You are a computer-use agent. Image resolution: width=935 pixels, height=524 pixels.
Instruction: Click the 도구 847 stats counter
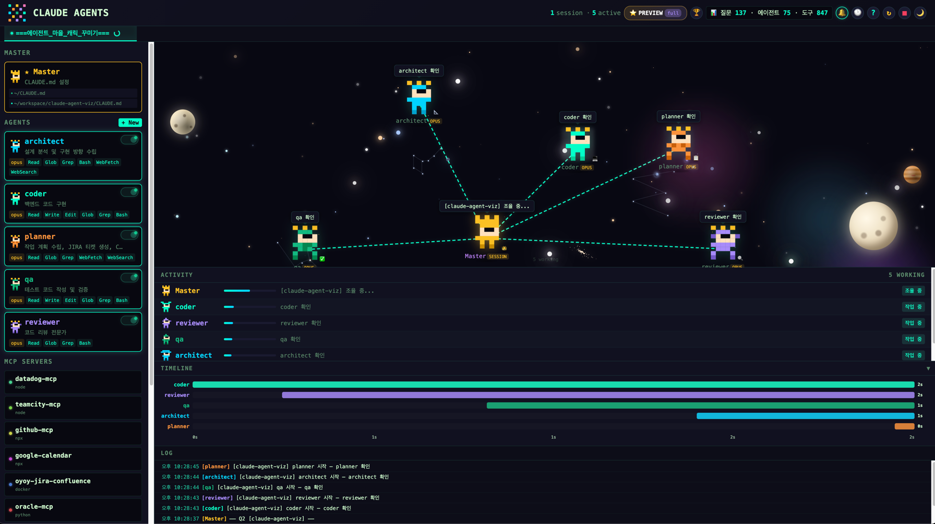pyautogui.click(x=814, y=13)
